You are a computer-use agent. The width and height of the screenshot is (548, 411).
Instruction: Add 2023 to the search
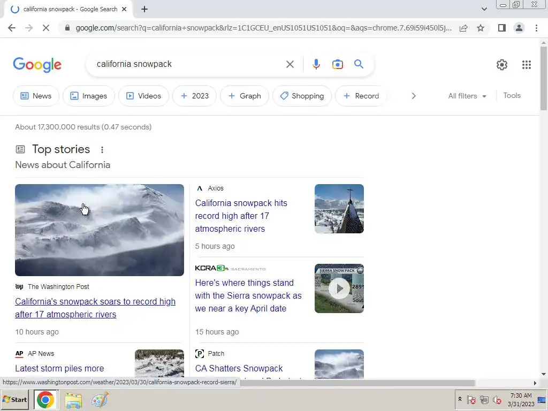point(194,96)
